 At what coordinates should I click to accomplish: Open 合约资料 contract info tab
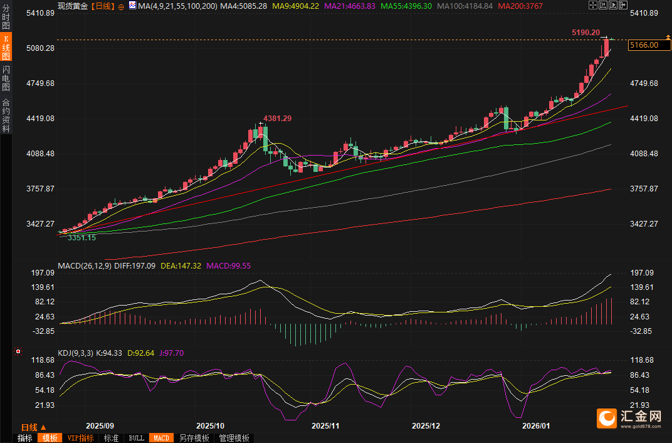[x=6, y=115]
